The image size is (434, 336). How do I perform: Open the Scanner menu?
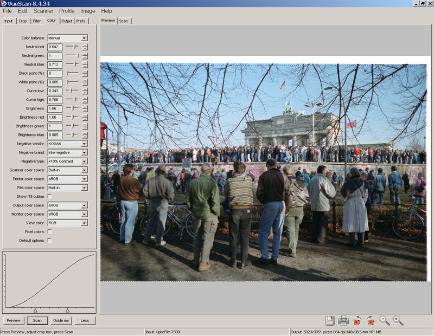(x=43, y=11)
